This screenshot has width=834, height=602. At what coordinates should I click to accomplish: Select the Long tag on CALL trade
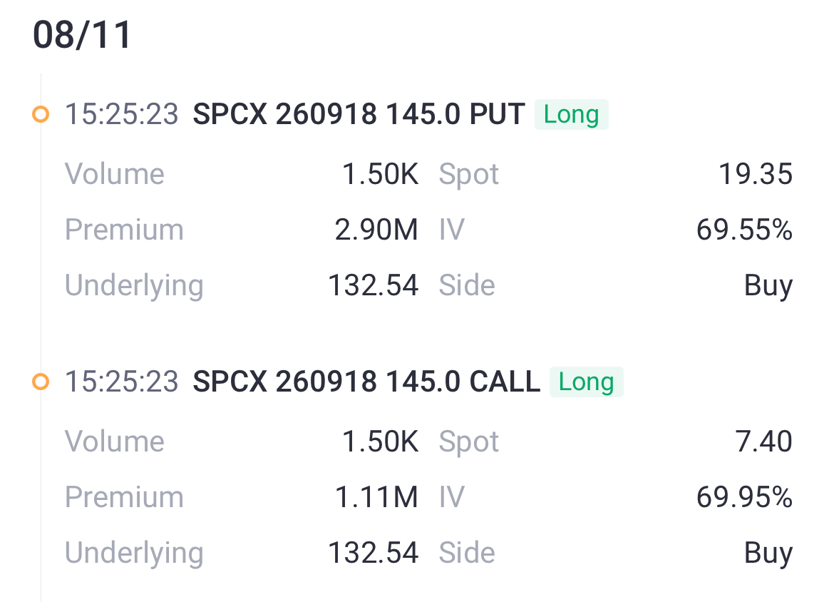[586, 382]
